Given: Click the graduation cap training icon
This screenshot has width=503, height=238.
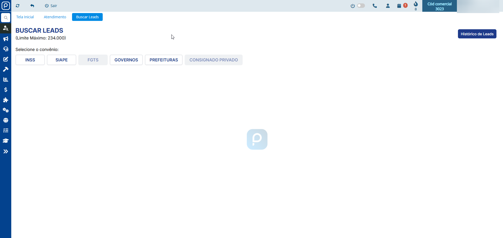Looking at the screenshot, I should point(6,141).
